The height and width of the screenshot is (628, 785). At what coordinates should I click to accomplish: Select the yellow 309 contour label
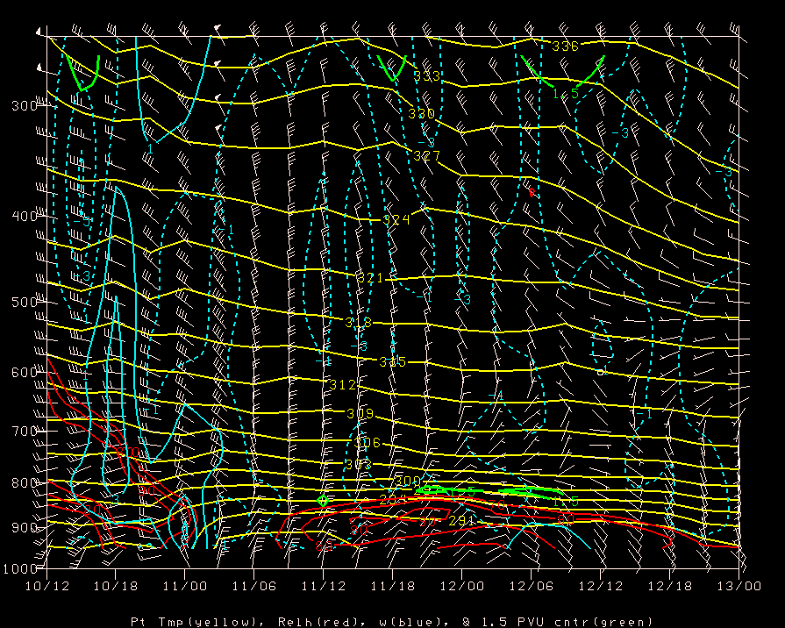tap(360, 414)
